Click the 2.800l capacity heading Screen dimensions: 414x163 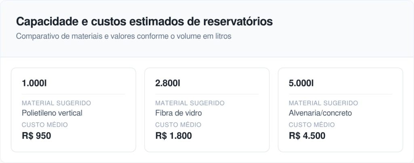[168, 84]
